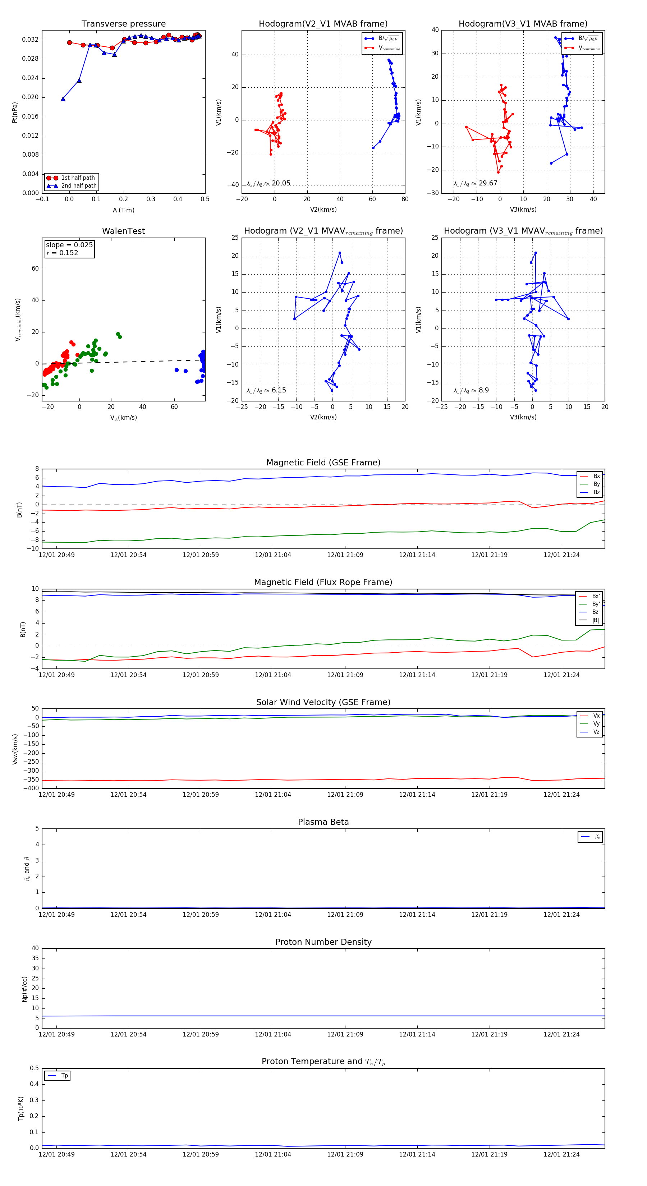Click the "V2(km/s)" label under V2_V1 MVAB hodogram

323,210
